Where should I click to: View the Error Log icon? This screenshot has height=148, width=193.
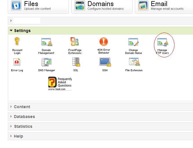click(17, 62)
